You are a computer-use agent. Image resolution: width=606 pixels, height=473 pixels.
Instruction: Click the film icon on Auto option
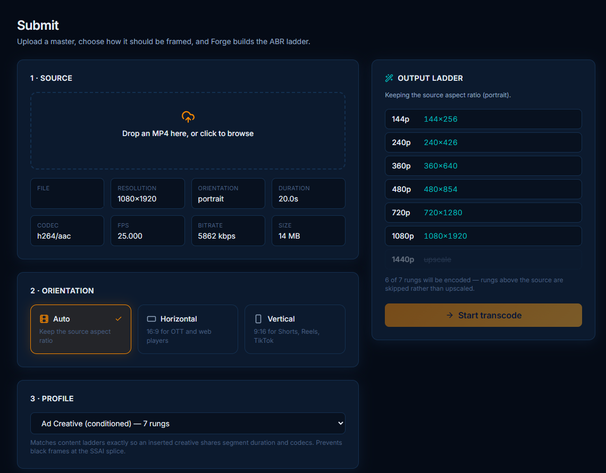point(44,319)
